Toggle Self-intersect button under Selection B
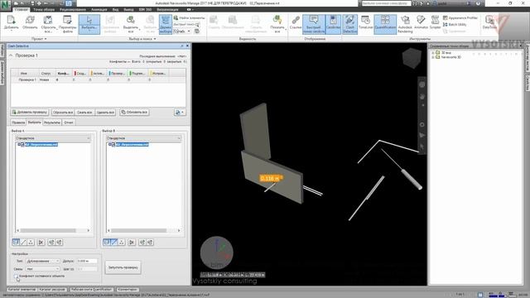 tap(132, 243)
